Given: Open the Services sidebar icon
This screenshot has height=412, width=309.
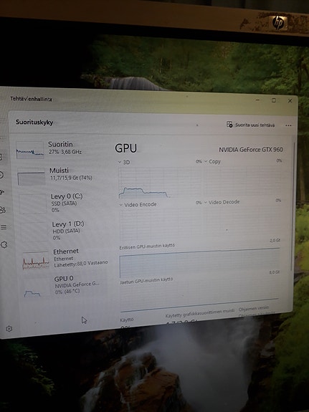Looking at the screenshot, I should [x=4, y=244].
